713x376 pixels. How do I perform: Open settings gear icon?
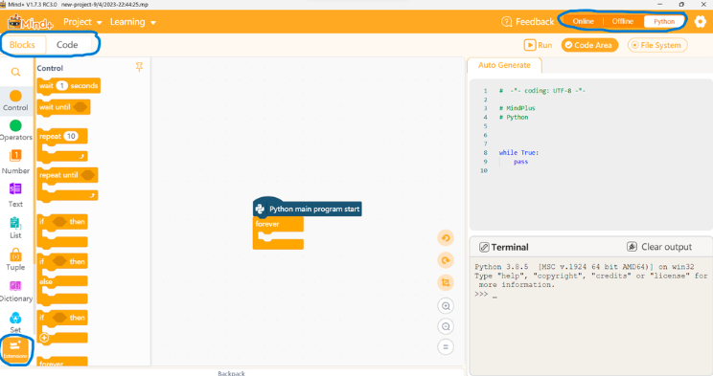(701, 21)
